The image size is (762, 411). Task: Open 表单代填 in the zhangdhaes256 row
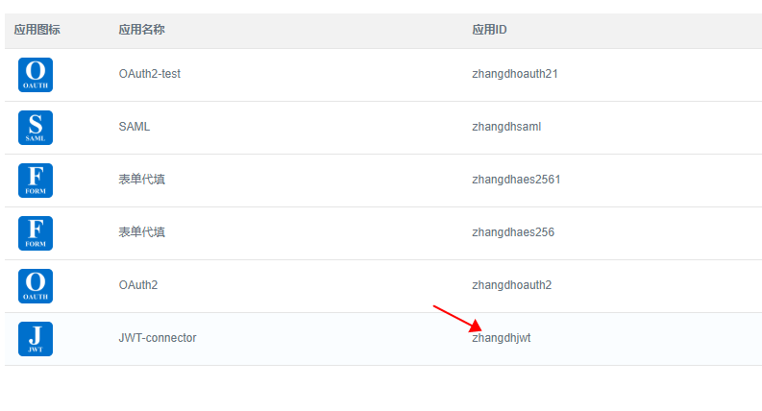pos(141,232)
